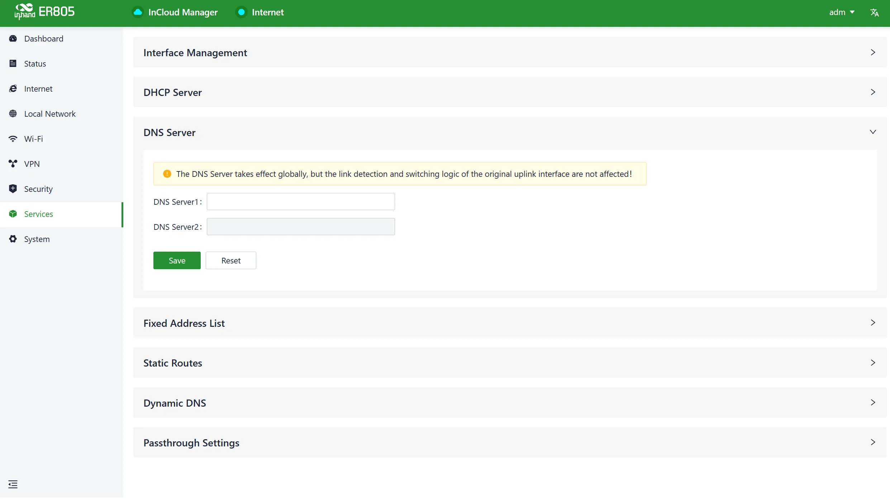Click the Services cube icon

13,214
